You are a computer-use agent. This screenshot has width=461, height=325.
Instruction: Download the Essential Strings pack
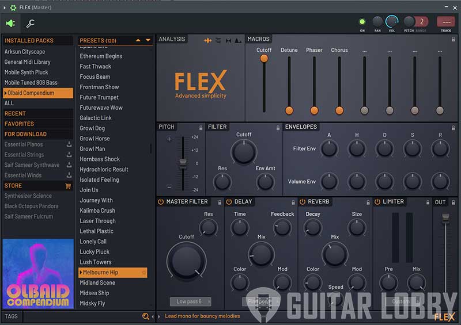(69, 154)
